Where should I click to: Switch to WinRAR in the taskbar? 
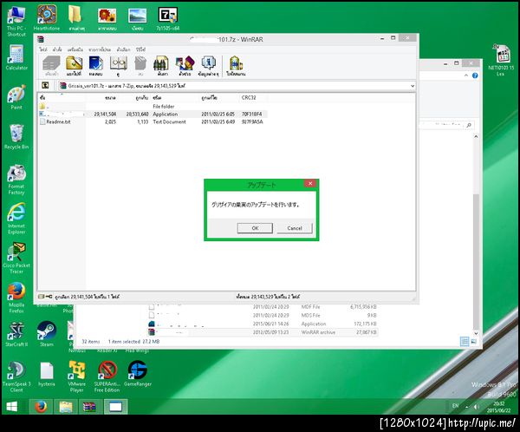90,407
